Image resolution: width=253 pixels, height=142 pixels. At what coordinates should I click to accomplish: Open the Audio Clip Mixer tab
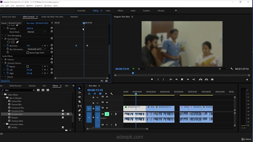(x=52, y=17)
